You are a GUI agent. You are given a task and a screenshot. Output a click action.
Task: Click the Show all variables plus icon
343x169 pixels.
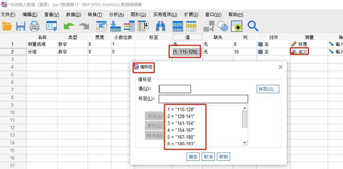pos(237,26)
